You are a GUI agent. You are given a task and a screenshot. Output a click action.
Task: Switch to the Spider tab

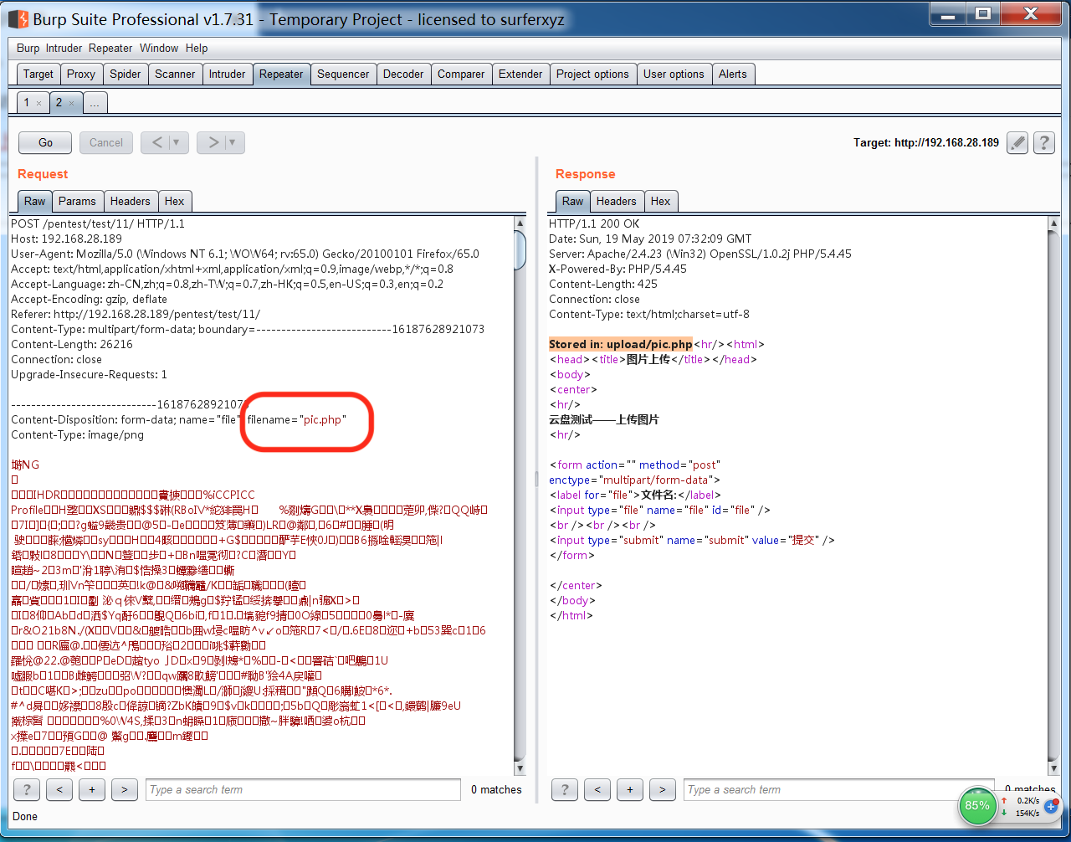tap(126, 74)
